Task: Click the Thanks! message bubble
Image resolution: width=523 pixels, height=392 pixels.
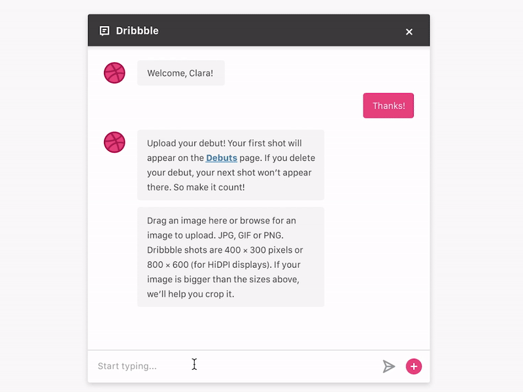Action: click(388, 105)
